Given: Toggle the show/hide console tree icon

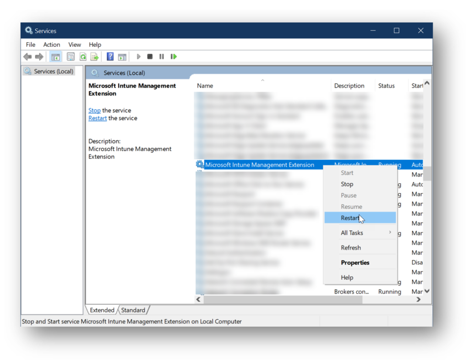Looking at the screenshot, I should coord(55,56).
